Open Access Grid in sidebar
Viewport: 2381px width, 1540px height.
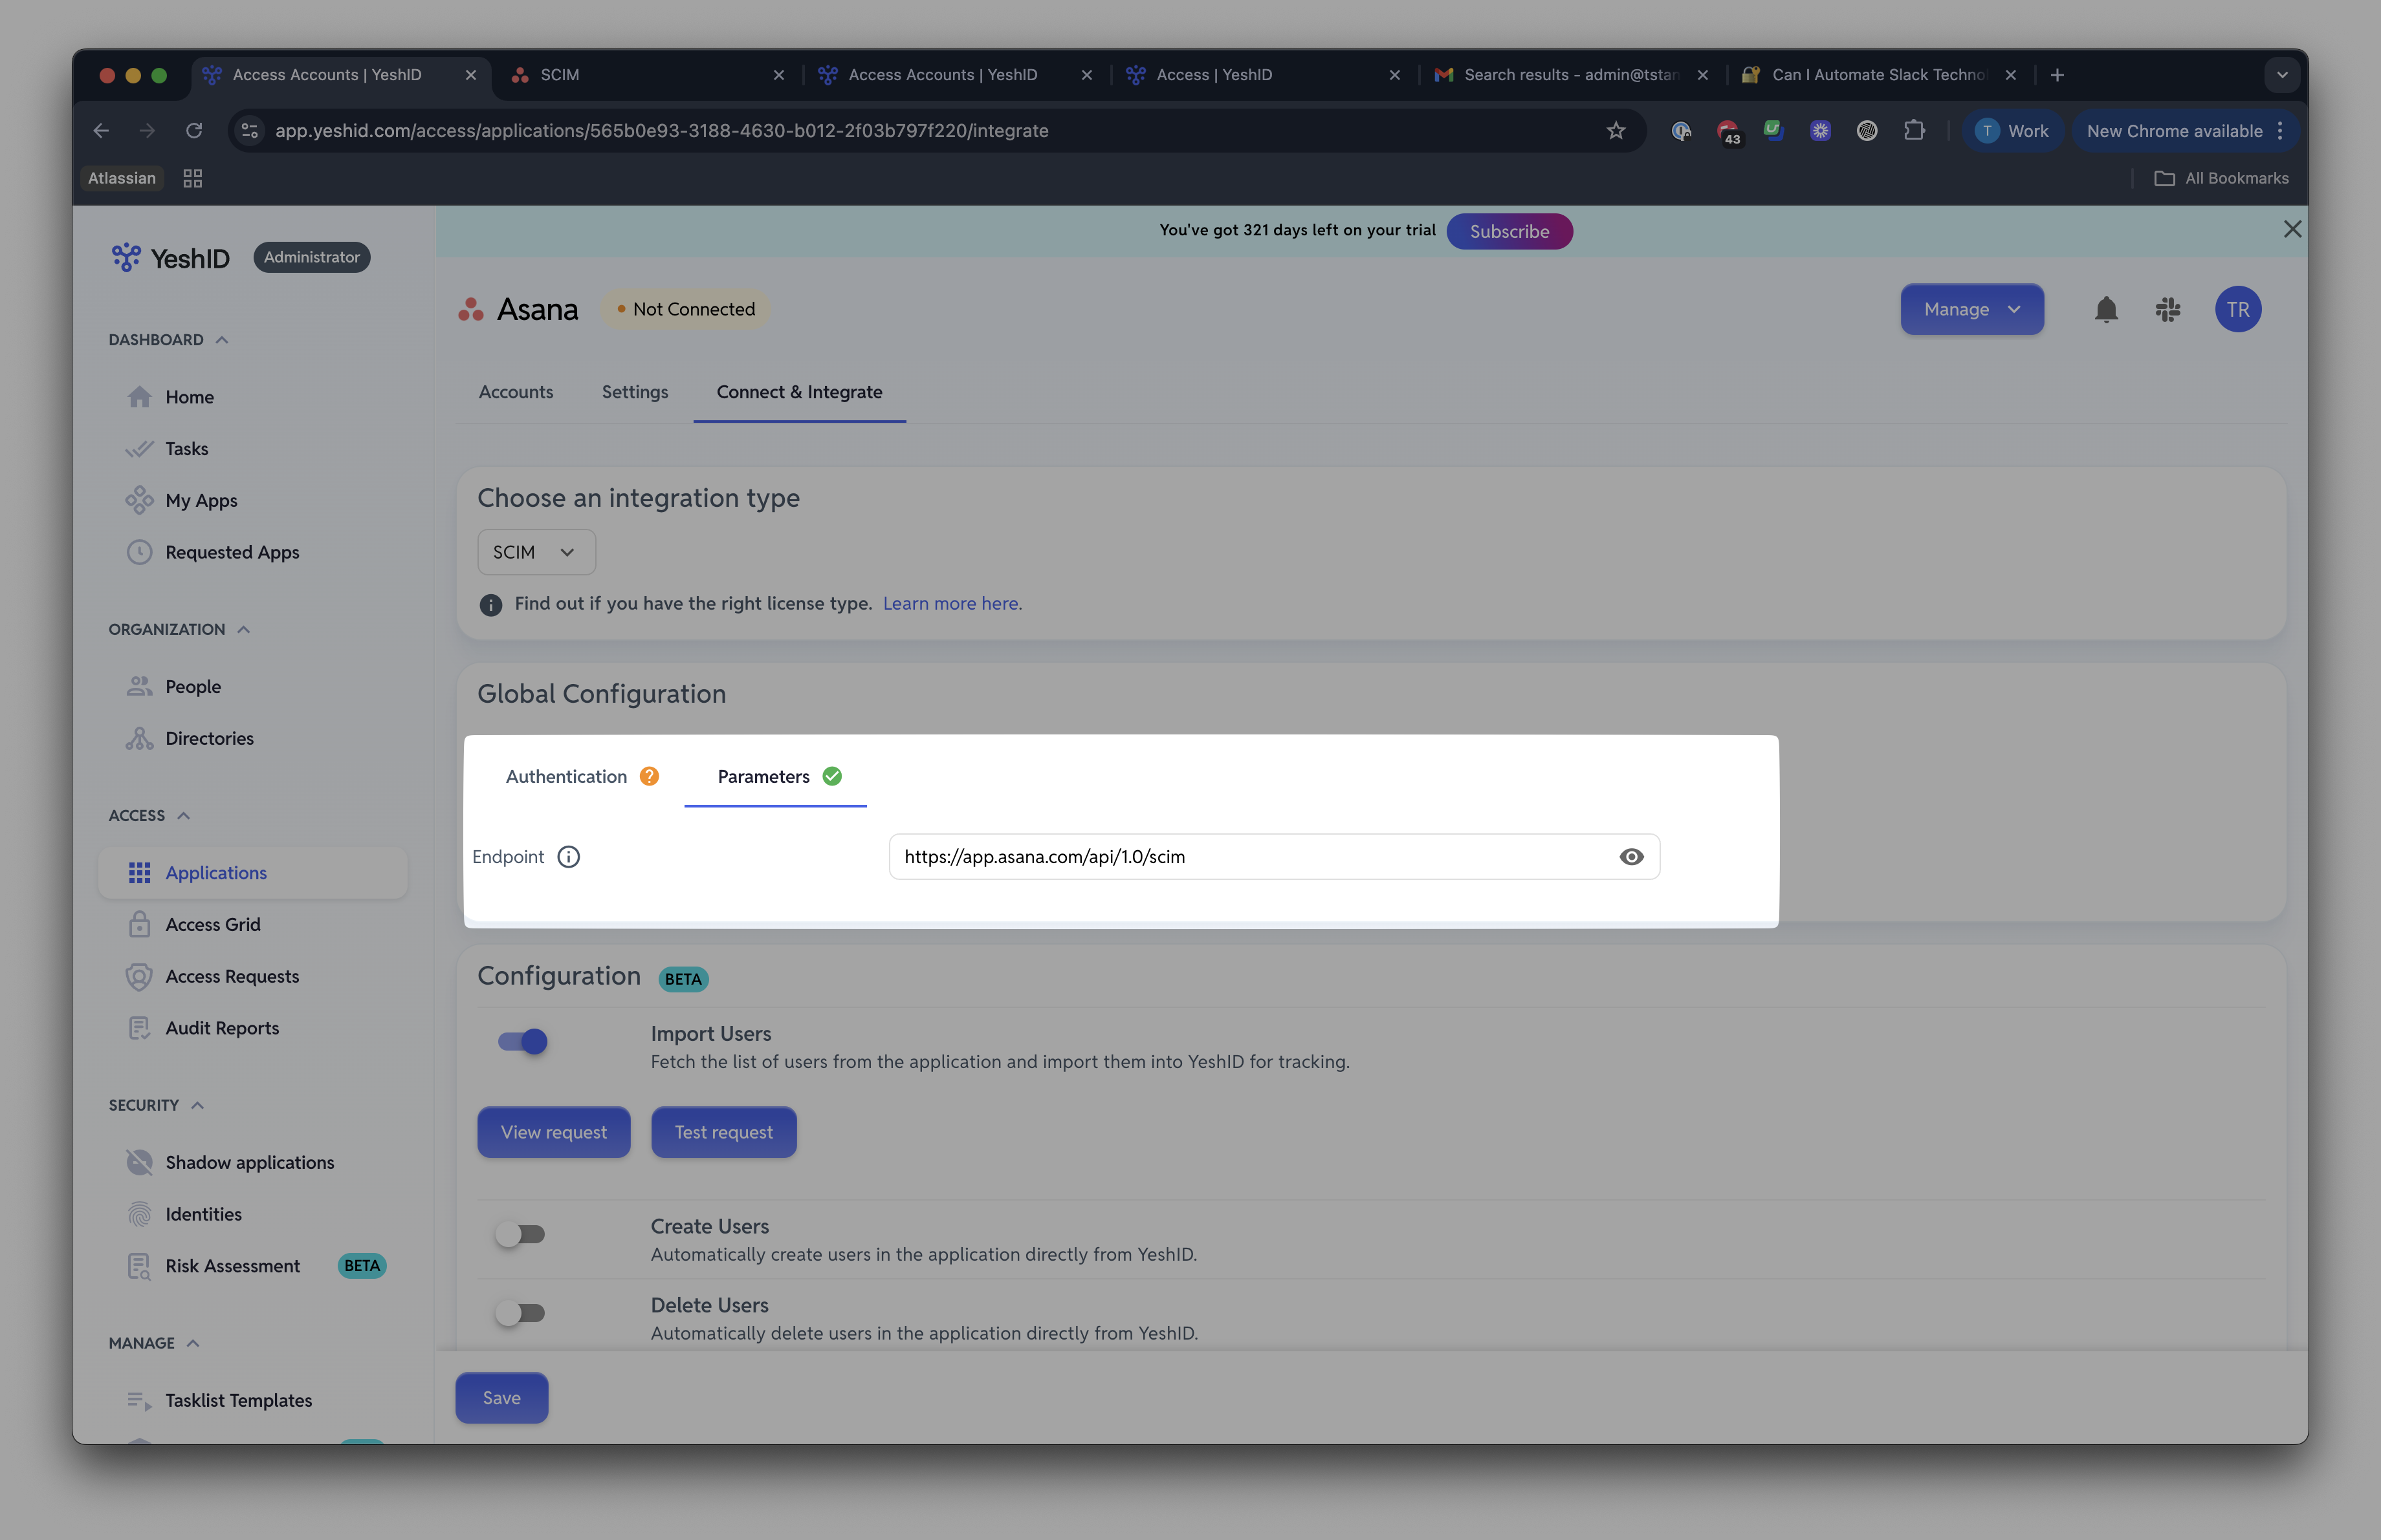(x=213, y=925)
